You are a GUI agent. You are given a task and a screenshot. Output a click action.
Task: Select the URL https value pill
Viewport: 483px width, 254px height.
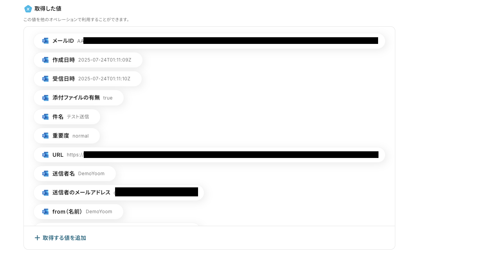pyautogui.click(x=209, y=155)
